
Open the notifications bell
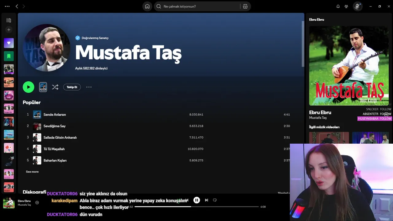point(338,6)
